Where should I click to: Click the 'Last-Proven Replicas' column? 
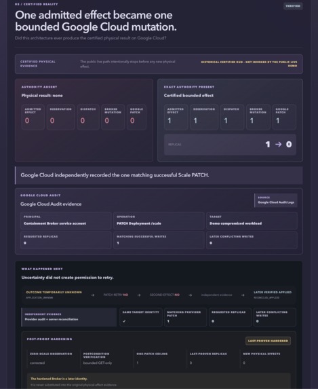212,358
